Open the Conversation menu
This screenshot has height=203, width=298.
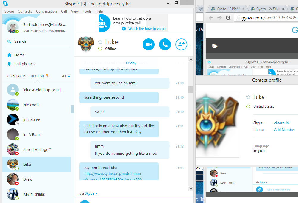point(46,11)
